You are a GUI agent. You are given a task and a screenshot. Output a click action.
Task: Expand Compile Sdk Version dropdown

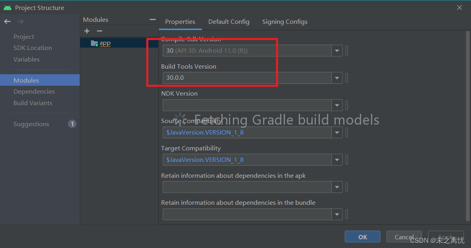(337, 51)
